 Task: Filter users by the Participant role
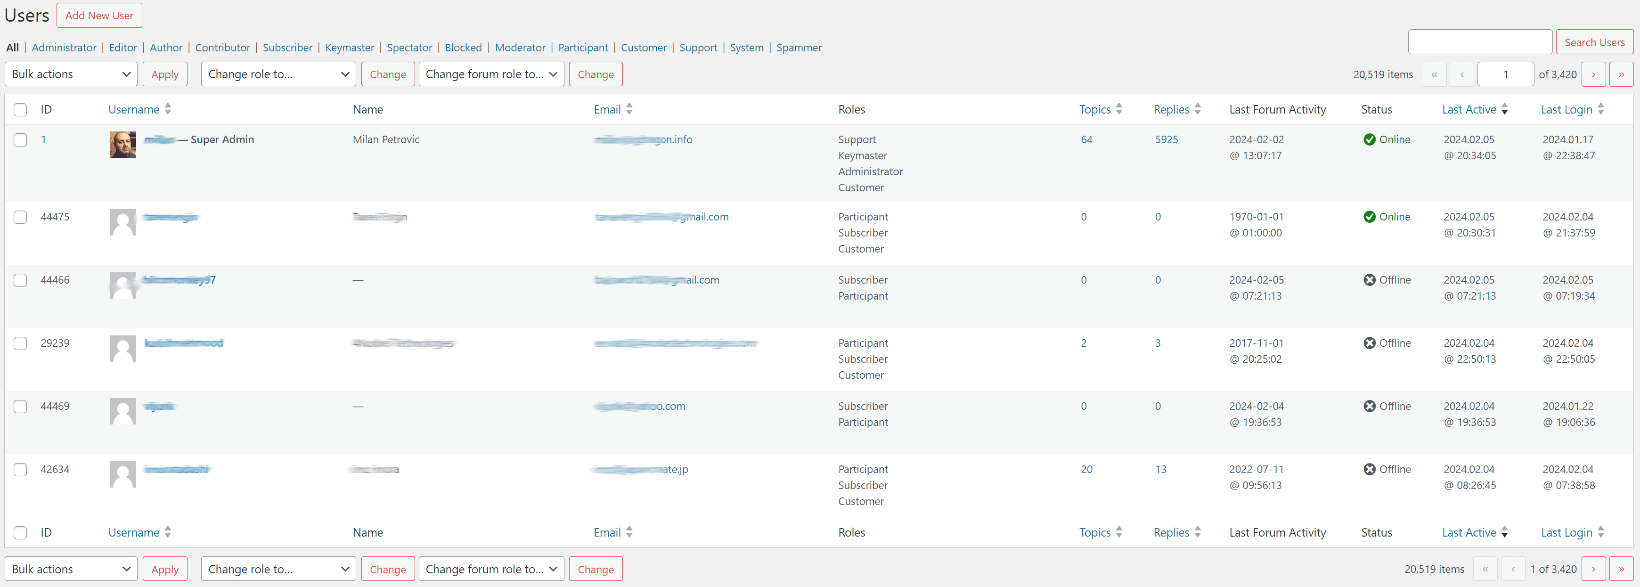(x=583, y=48)
